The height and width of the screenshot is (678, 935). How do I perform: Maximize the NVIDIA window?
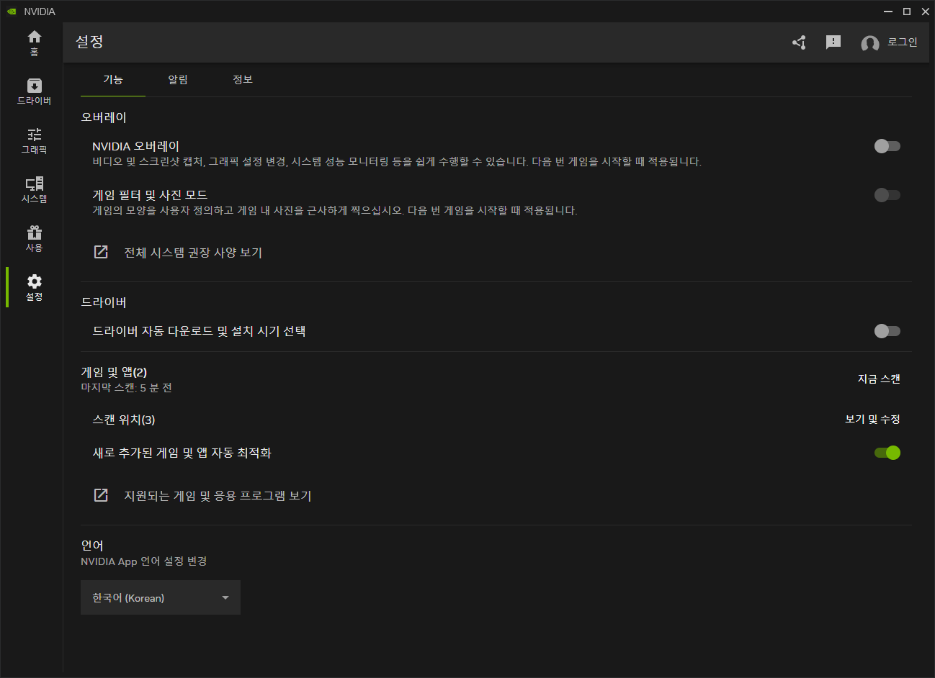click(x=907, y=12)
